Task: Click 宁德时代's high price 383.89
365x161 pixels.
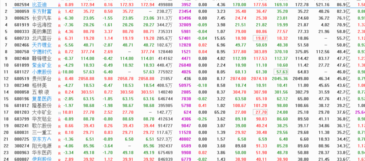Action: [x=260, y=52]
